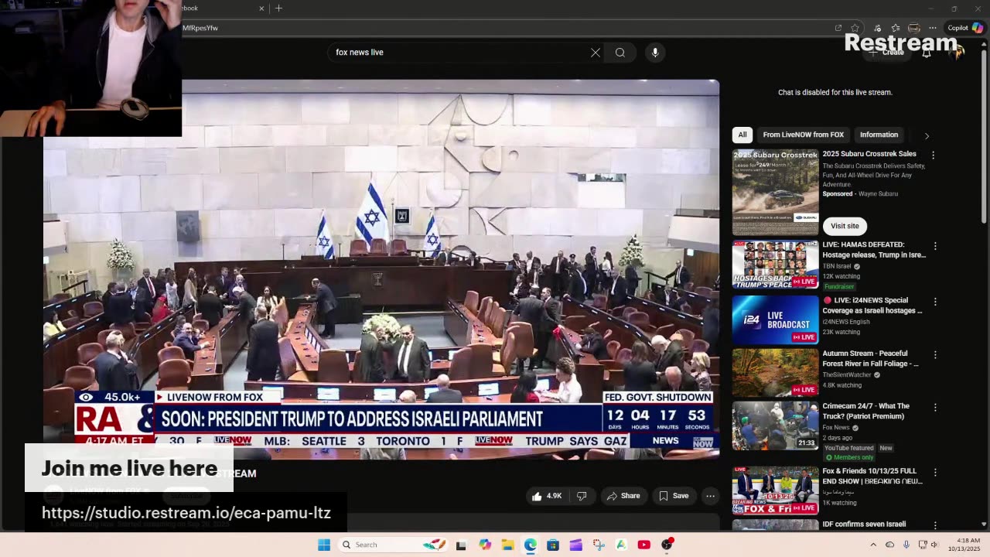Open system volume control
The height and width of the screenshot is (557, 990).
tap(934, 545)
